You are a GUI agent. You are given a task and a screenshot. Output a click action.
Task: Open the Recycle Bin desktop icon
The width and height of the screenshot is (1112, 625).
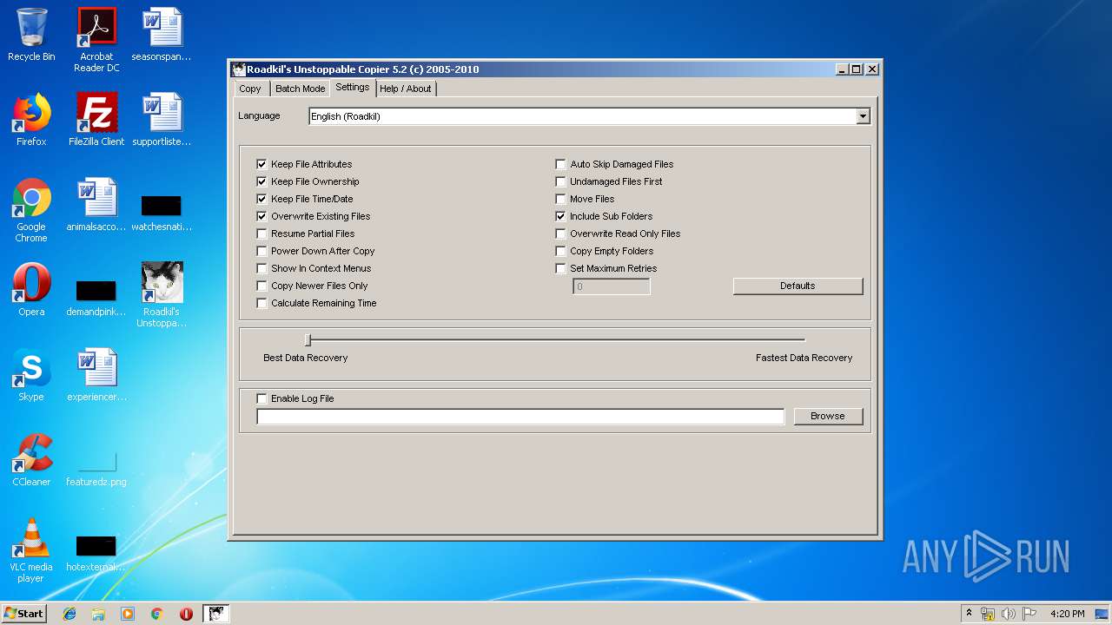(x=31, y=35)
